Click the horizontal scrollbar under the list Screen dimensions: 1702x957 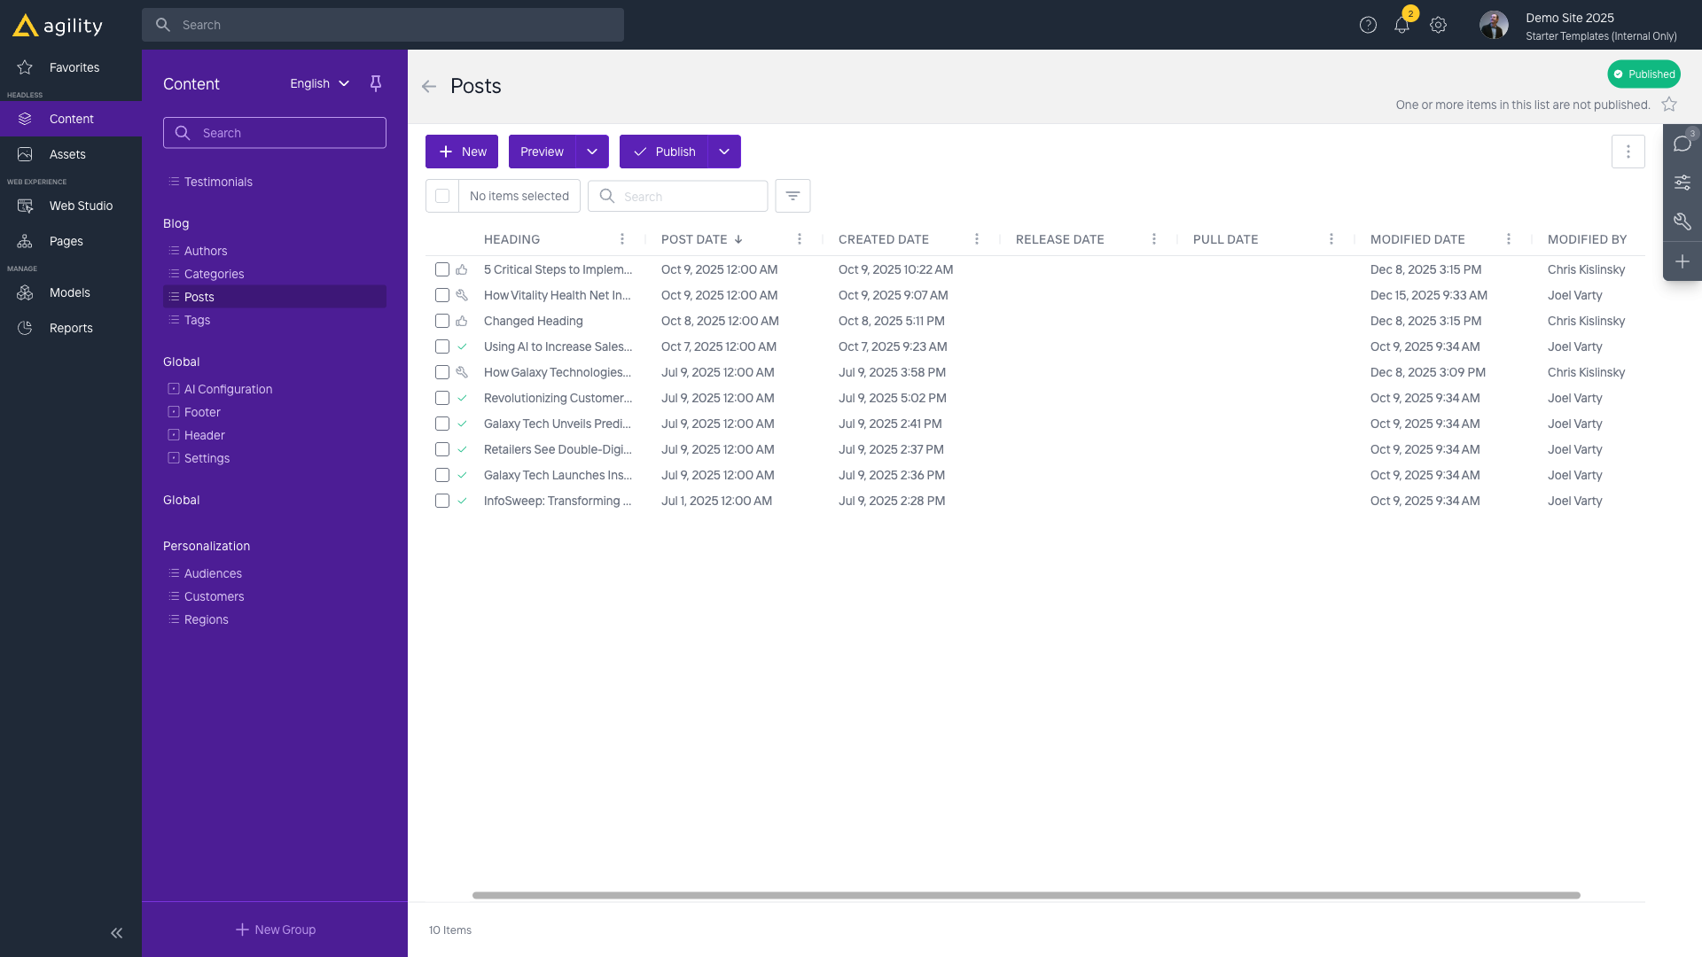tap(1026, 895)
